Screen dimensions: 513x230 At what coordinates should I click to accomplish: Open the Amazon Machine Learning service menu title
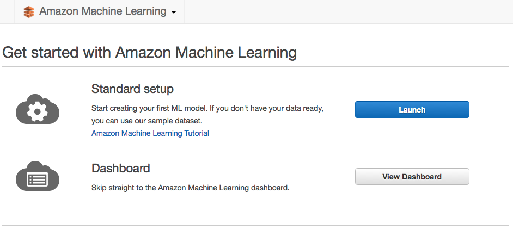tap(103, 11)
